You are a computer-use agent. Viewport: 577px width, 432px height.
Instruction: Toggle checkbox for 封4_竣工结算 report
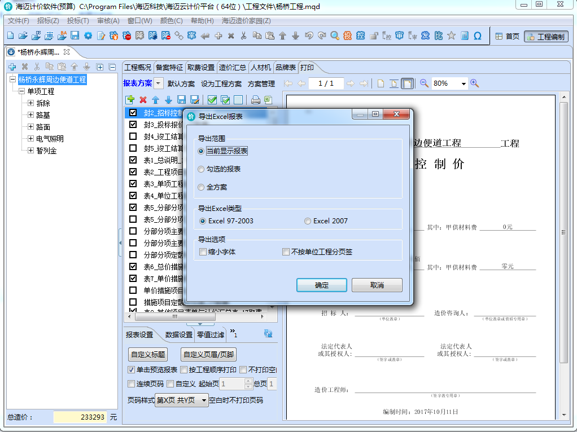click(x=133, y=136)
